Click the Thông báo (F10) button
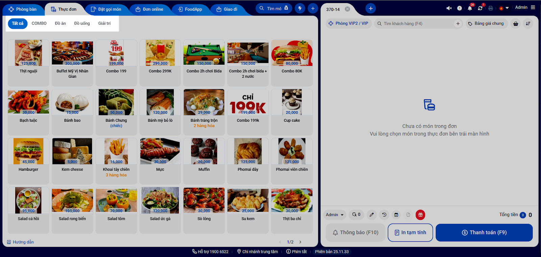This screenshot has width=541, height=257. [x=355, y=233]
